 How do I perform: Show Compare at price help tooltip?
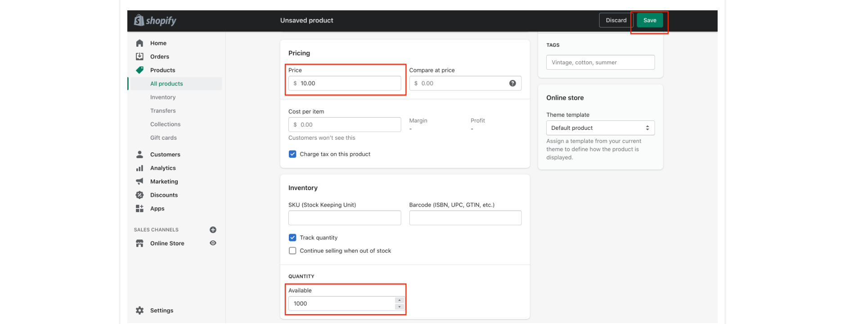coord(512,83)
